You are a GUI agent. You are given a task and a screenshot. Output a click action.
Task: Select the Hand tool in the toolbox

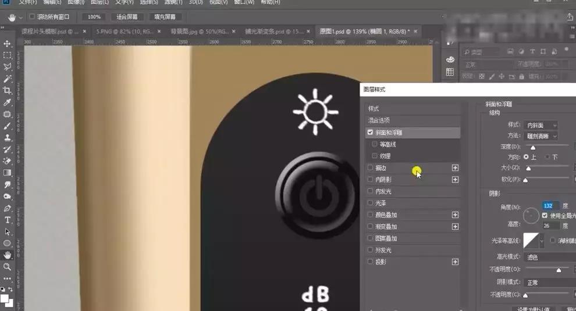[x=7, y=255]
